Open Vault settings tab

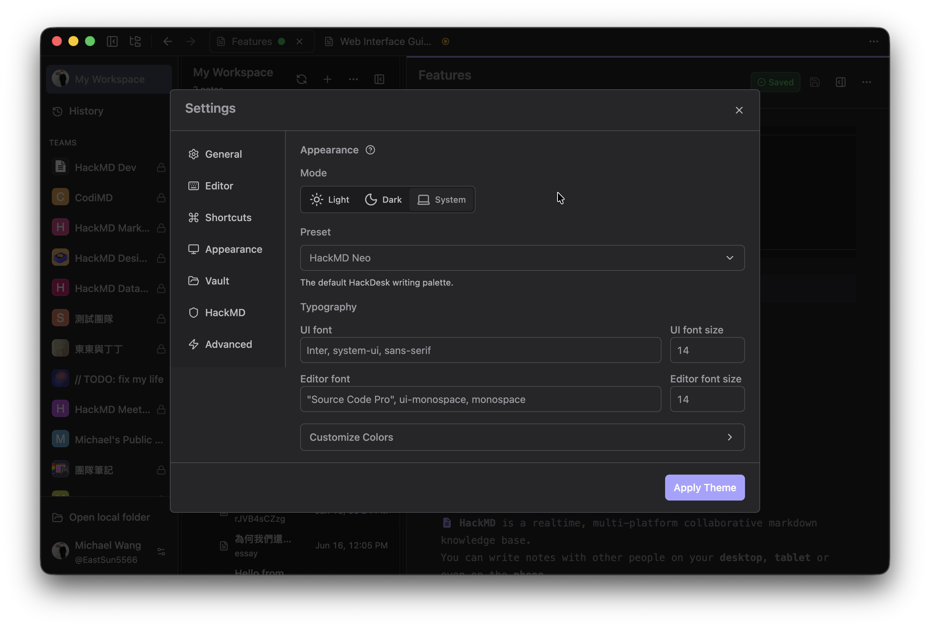(x=229, y=281)
